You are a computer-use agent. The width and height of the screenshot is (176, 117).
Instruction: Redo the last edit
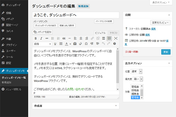tap(109, 44)
